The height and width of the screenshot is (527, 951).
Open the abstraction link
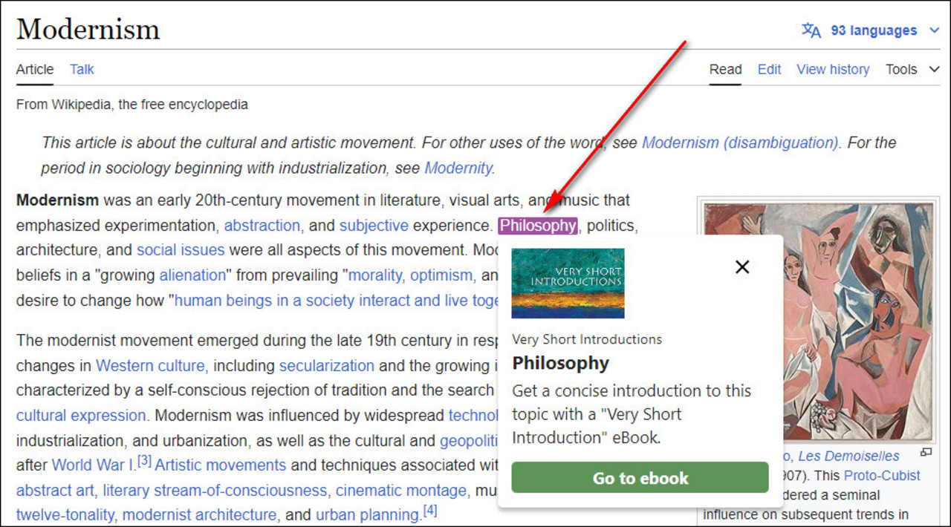click(262, 226)
